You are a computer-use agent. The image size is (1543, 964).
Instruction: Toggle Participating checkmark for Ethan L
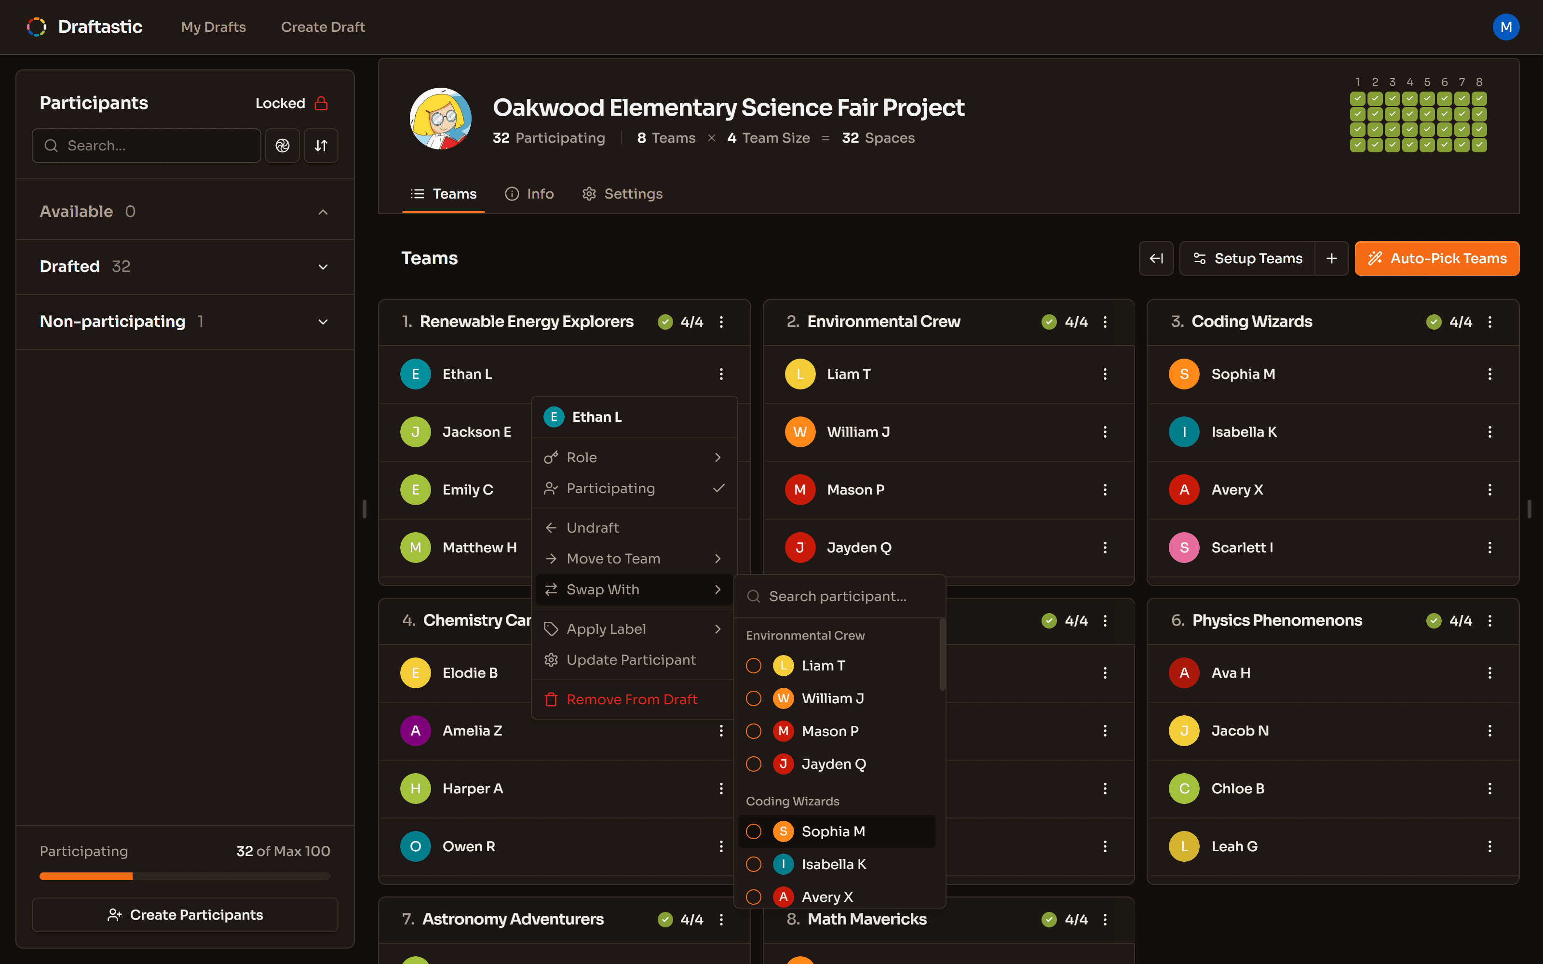pyautogui.click(x=718, y=488)
